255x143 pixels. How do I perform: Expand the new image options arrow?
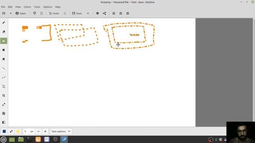pyautogui.click(x=11, y=13)
